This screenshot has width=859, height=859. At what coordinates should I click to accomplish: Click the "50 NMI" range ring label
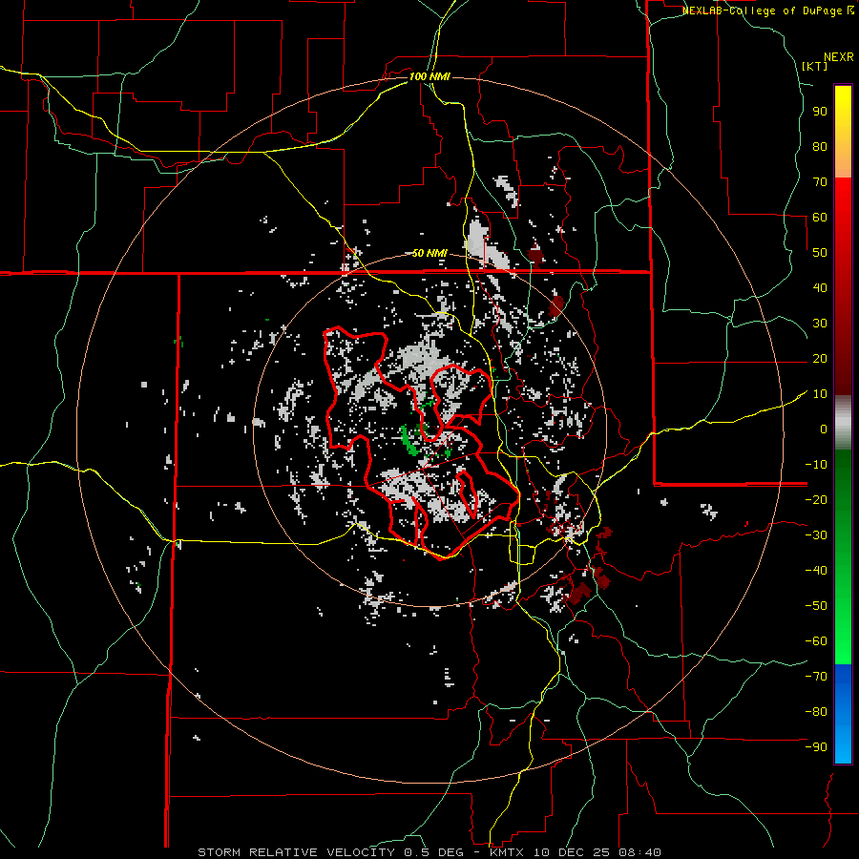(429, 253)
